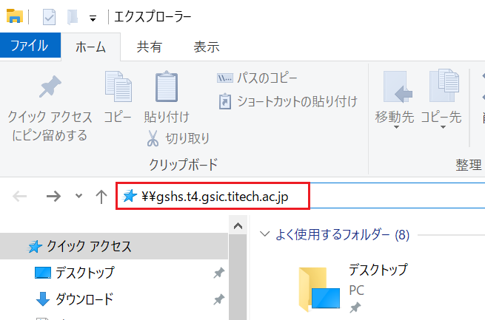Collapse the frequently used folders group

pos(264,234)
